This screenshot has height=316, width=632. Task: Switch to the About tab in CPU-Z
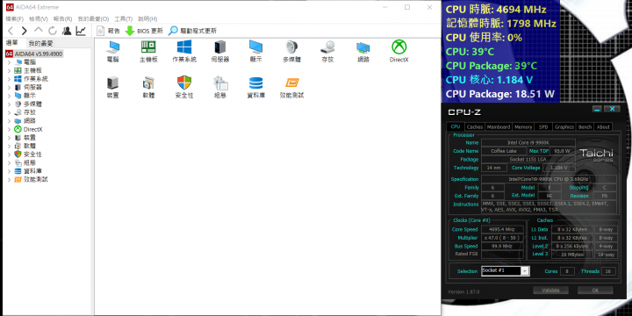(x=603, y=126)
